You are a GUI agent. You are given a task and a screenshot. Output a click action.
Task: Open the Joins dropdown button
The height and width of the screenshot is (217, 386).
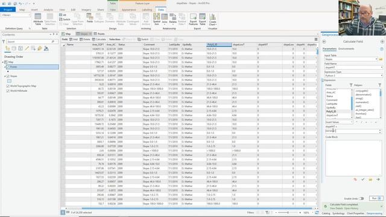coord(165,19)
